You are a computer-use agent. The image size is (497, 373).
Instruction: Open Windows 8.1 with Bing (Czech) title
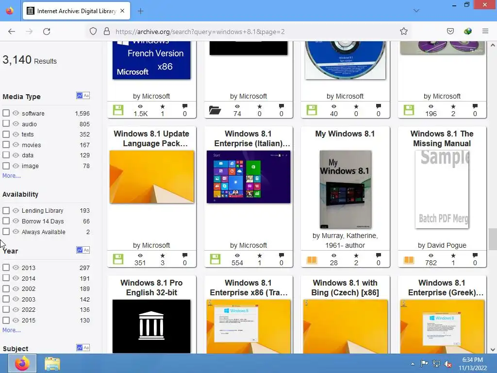[x=345, y=288]
